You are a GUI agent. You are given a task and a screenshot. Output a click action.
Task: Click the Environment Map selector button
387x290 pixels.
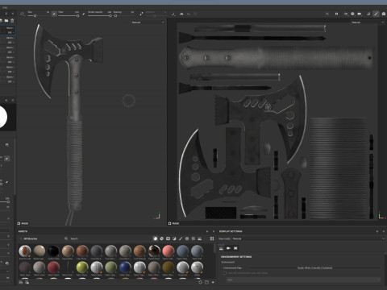(315, 267)
